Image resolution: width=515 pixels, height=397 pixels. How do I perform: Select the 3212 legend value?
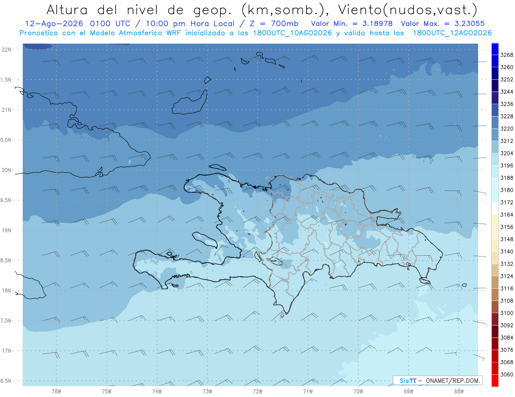(x=507, y=141)
